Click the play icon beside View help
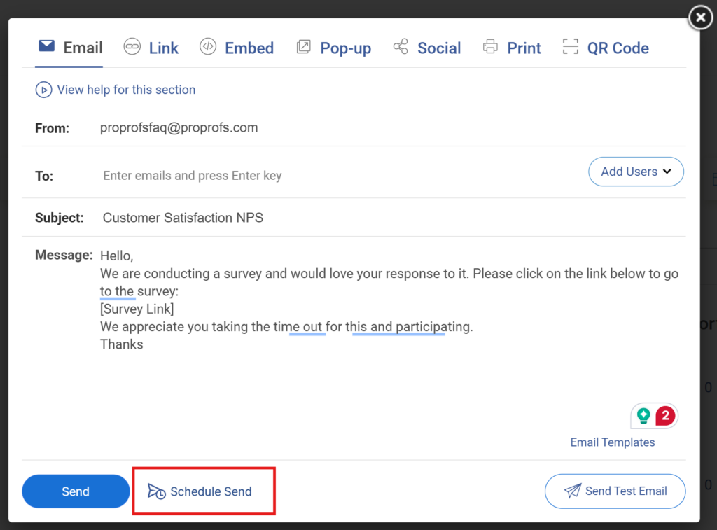The width and height of the screenshot is (717, 530). 43,90
